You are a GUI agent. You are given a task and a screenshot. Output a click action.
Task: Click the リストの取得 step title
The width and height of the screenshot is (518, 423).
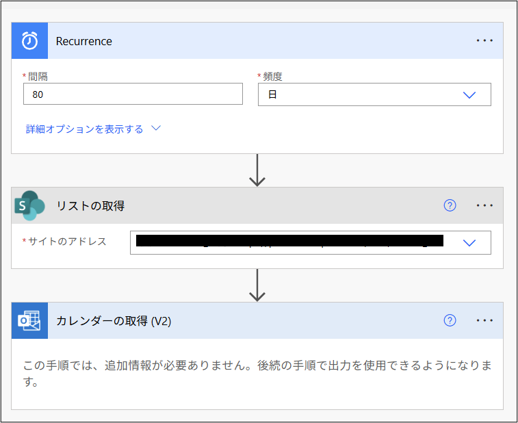tap(90, 205)
